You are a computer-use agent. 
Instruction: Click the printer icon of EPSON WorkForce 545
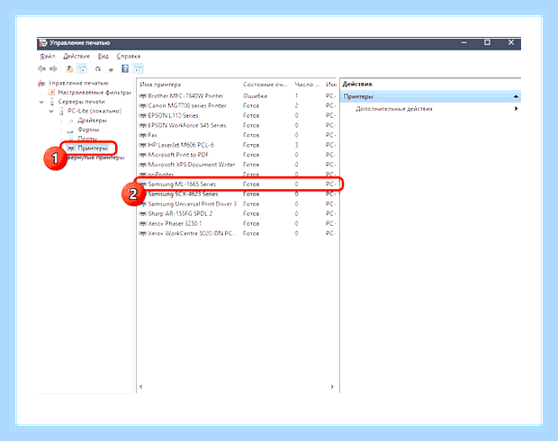tap(143, 125)
